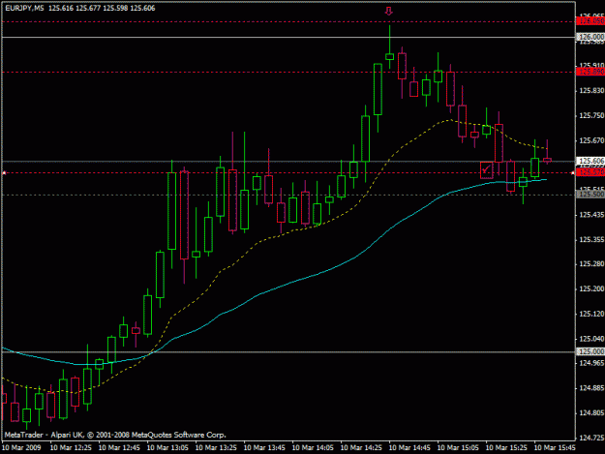Click the 125.000 price level label
This screenshot has height=454, width=605.
point(590,351)
